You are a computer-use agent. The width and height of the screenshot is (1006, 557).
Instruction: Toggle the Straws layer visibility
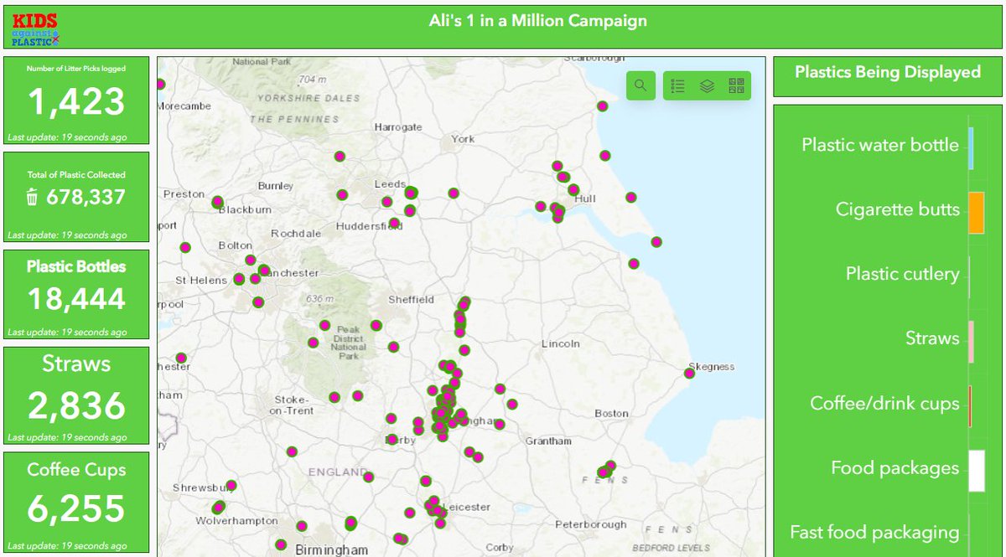tap(933, 338)
